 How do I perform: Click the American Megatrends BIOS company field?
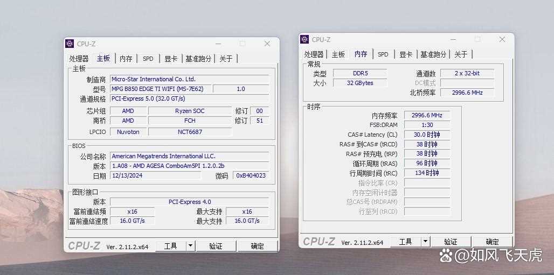tap(189, 156)
